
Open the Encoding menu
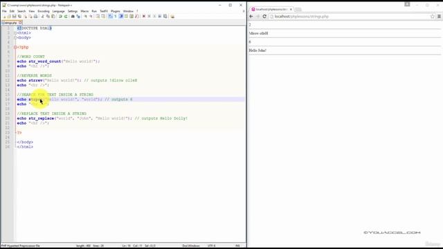44,11
